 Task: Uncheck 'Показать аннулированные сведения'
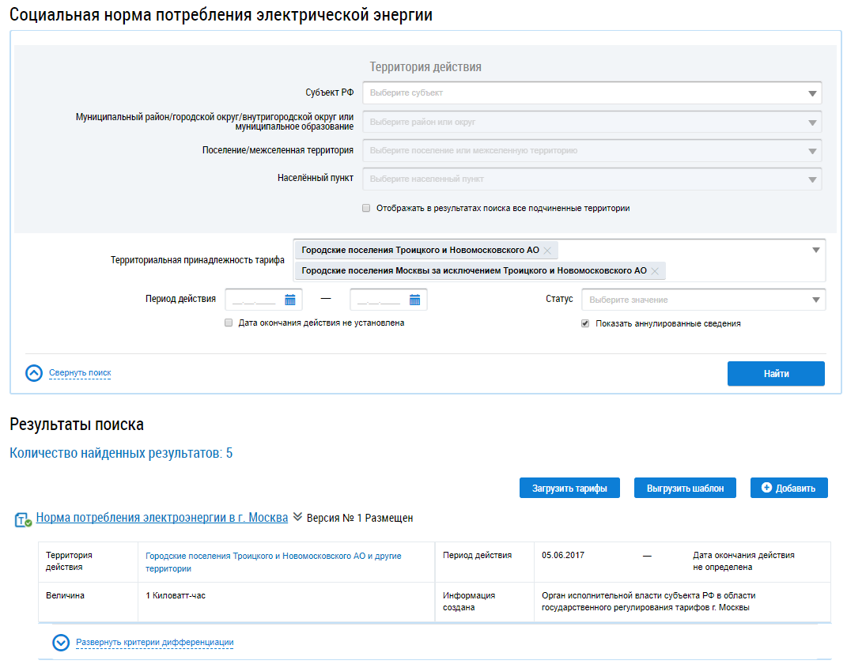click(x=585, y=323)
